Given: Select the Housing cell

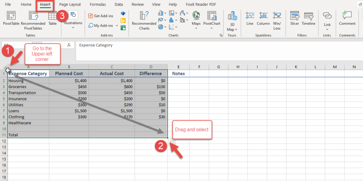Looking at the screenshot, I should click(x=28, y=81).
